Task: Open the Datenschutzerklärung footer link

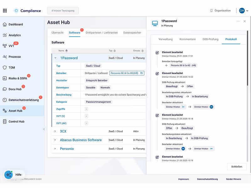Action: click(x=207, y=179)
